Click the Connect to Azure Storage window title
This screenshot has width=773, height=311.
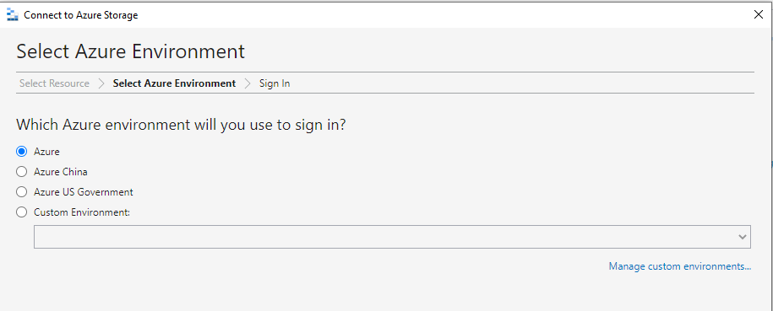click(81, 15)
